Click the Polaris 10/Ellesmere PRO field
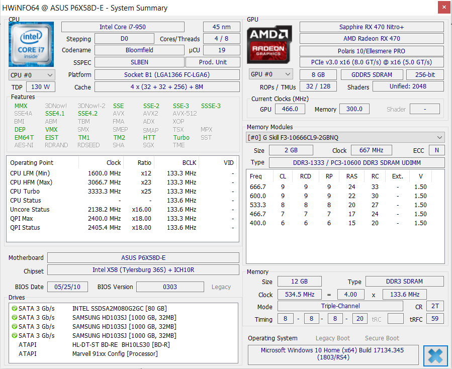Image resolution: width=452 pixels, height=369 pixels. tap(372, 51)
